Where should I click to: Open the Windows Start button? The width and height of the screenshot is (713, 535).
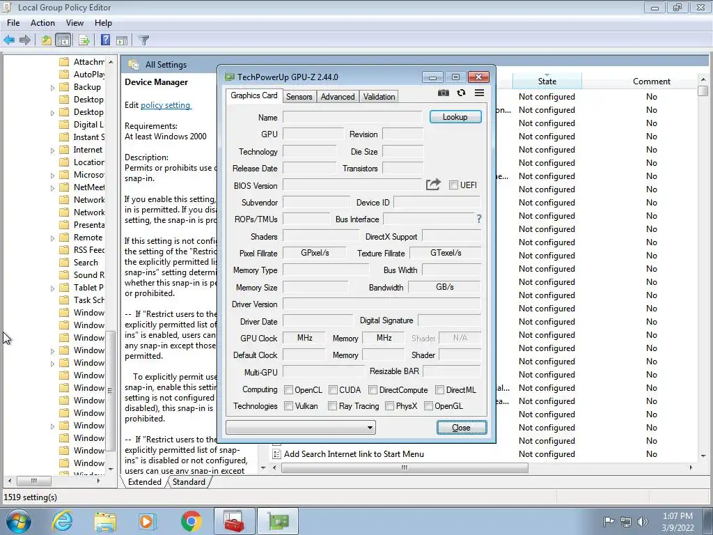pyautogui.click(x=19, y=521)
